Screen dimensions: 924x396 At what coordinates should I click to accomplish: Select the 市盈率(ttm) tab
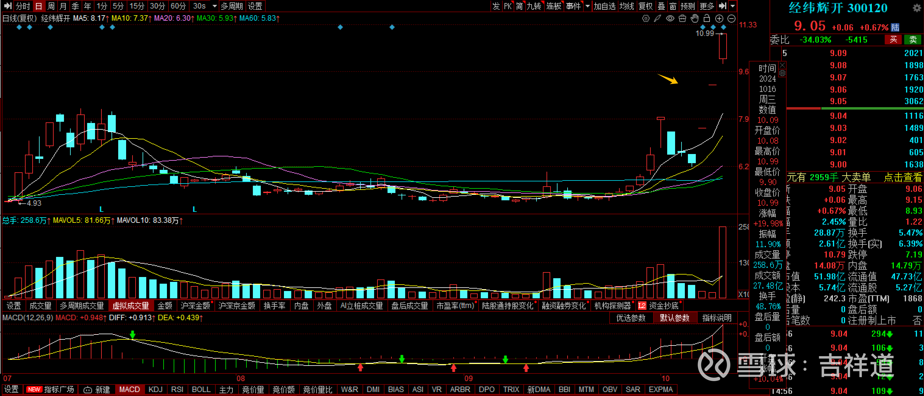tap(455, 306)
